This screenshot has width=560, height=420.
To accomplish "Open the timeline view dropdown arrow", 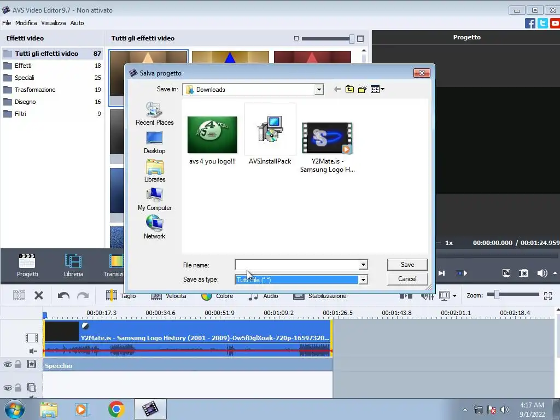I will [454, 296].
